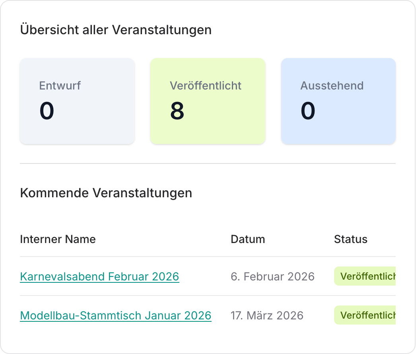Select the Ausstehend statistics card
416x354 pixels.
338,101
